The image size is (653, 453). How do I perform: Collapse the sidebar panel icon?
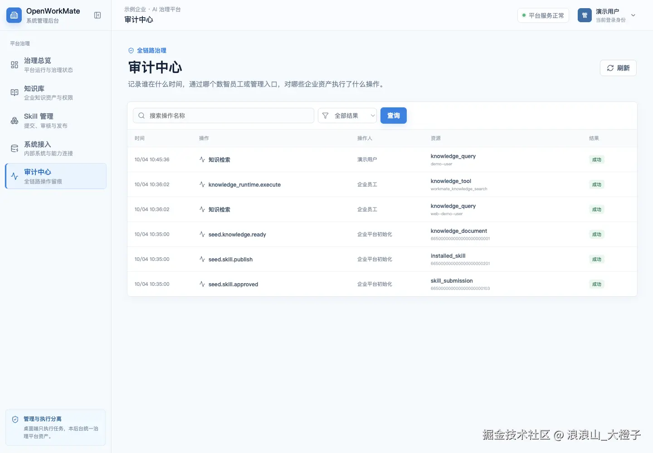click(x=97, y=15)
